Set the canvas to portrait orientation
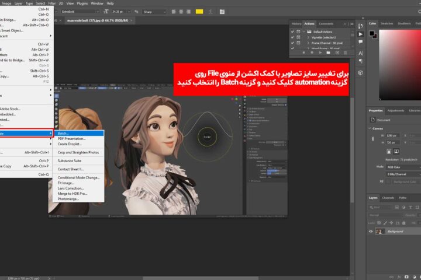Viewport: 421px width, 280px height. tap(389, 152)
